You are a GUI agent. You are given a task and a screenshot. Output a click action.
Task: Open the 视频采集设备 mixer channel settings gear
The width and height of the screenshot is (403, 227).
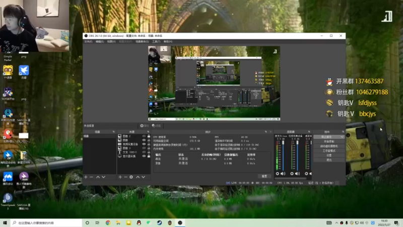point(292,174)
